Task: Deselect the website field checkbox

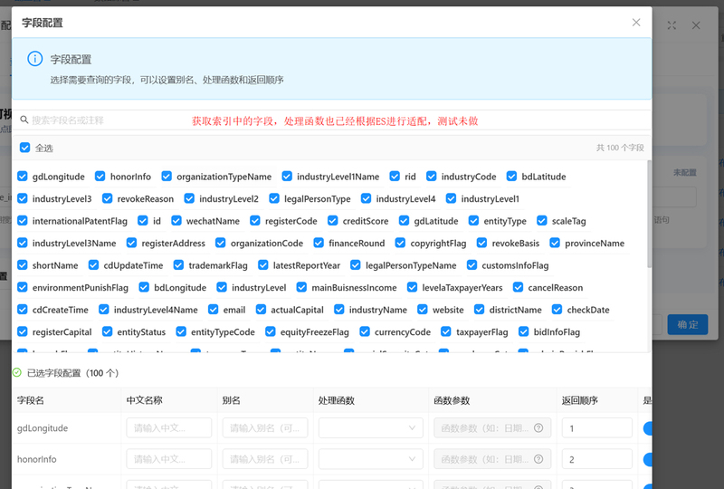Action: 424,310
